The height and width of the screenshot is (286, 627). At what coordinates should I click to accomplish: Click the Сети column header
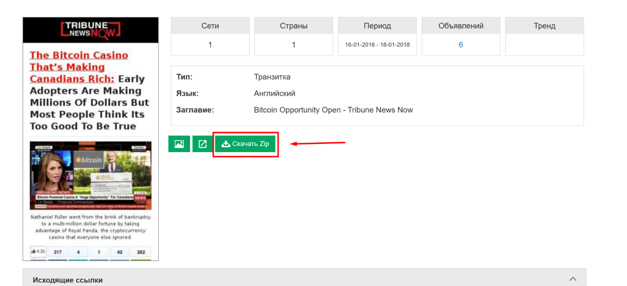point(210,26)
